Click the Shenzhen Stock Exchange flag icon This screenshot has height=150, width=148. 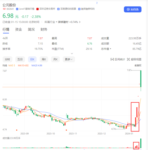[37, 9]
